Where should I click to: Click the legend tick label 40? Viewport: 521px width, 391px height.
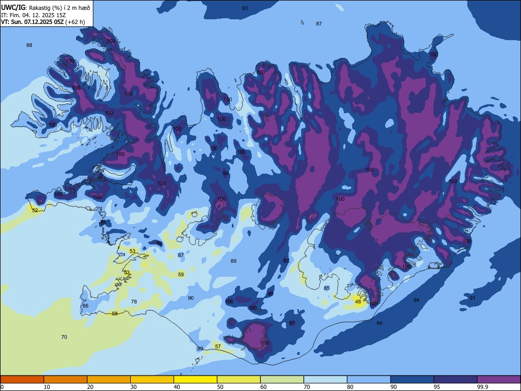click(177, 387)
